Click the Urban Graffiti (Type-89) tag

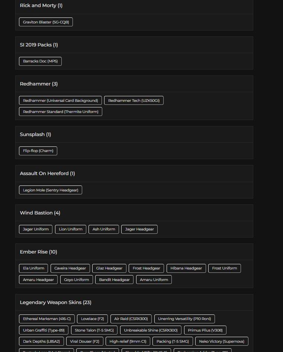click(x=44, y=330)
